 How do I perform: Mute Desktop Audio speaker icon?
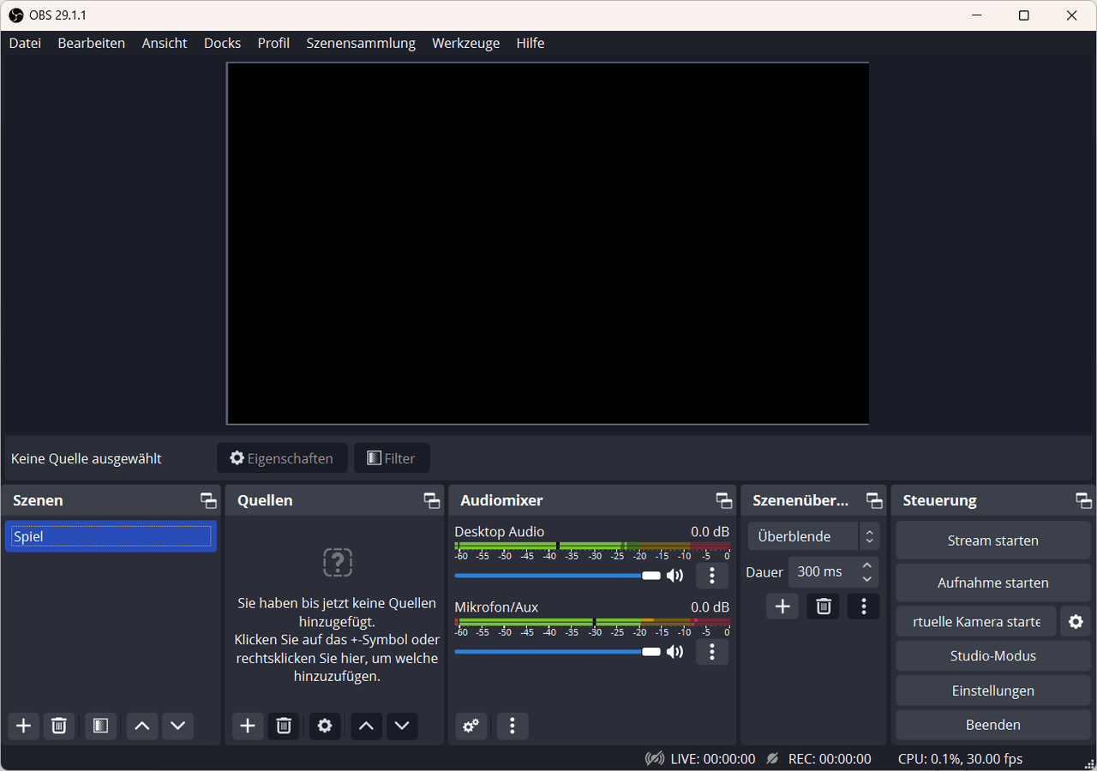pos(675,576)
